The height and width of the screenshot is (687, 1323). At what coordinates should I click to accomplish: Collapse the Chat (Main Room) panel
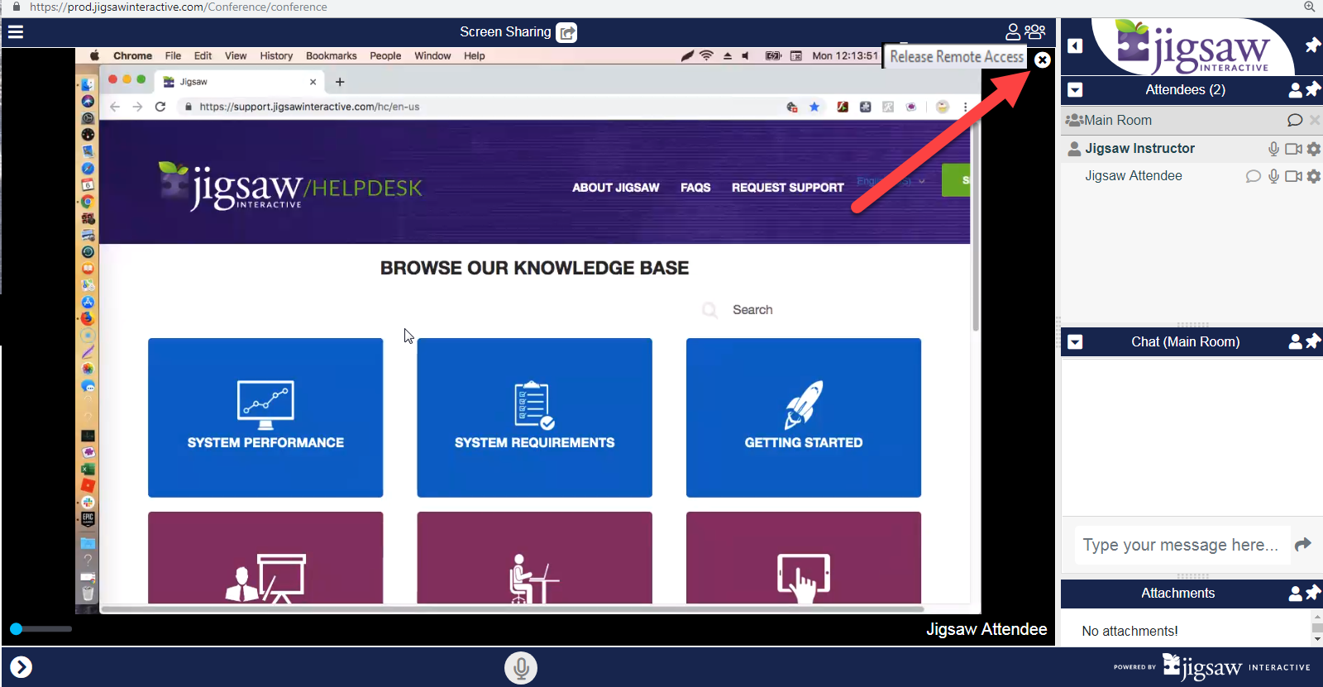[x=1075, y=341]
